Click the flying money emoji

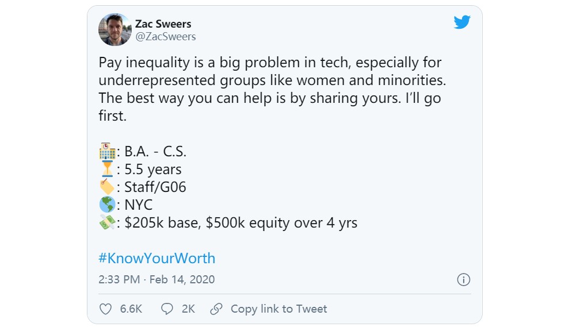107,223
